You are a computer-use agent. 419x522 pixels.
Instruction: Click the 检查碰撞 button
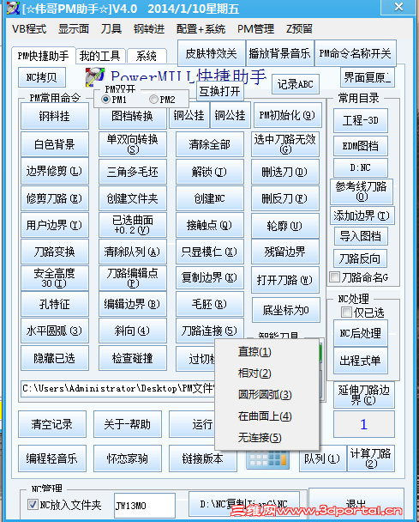point(133,358)
